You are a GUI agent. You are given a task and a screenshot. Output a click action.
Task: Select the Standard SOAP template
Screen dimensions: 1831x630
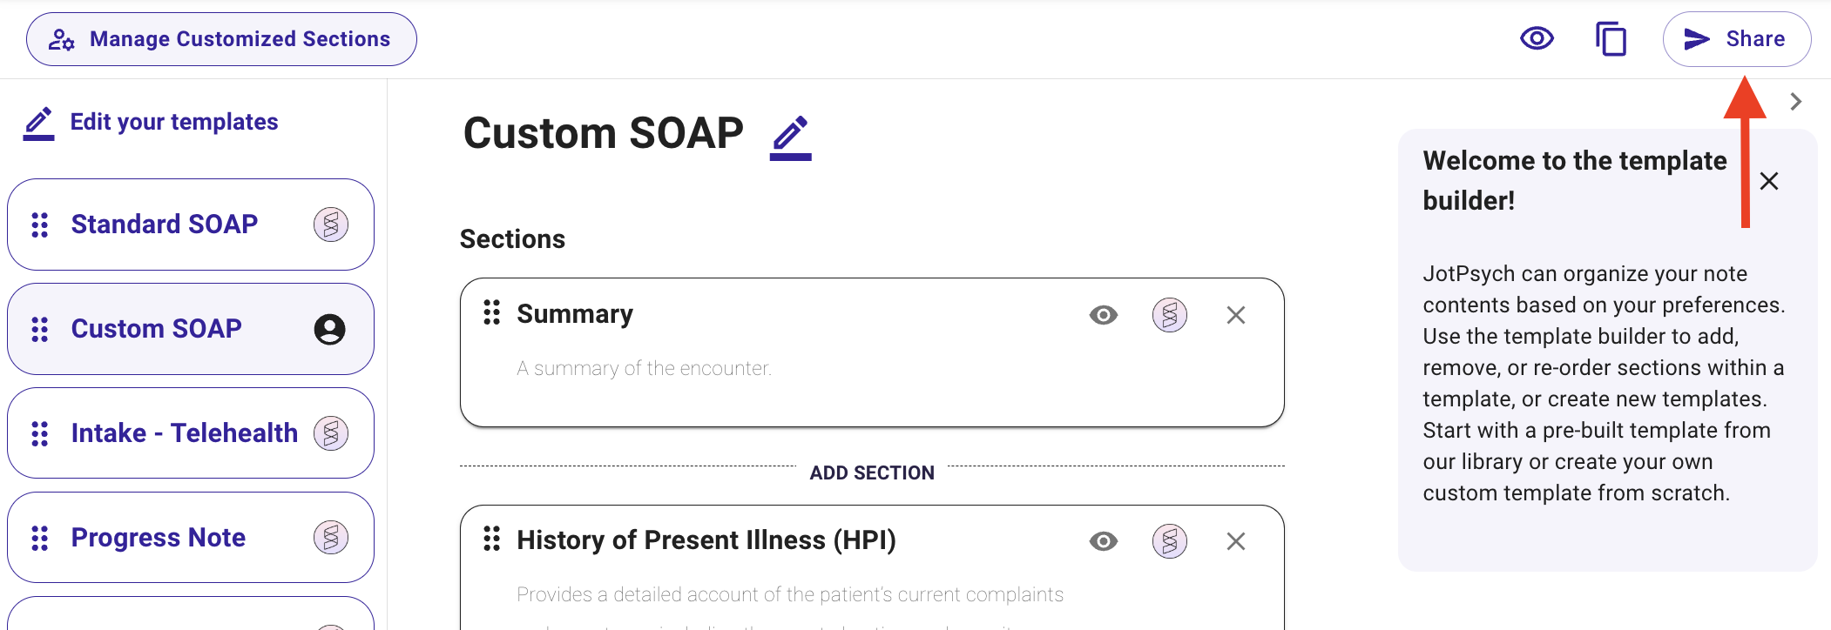(x=191, y=225)
